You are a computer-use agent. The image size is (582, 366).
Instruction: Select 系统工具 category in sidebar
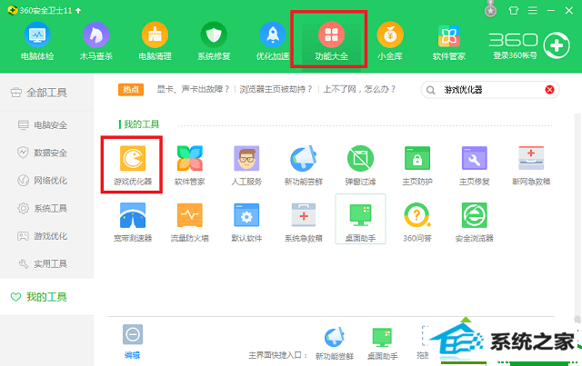[x=46, y=208]
